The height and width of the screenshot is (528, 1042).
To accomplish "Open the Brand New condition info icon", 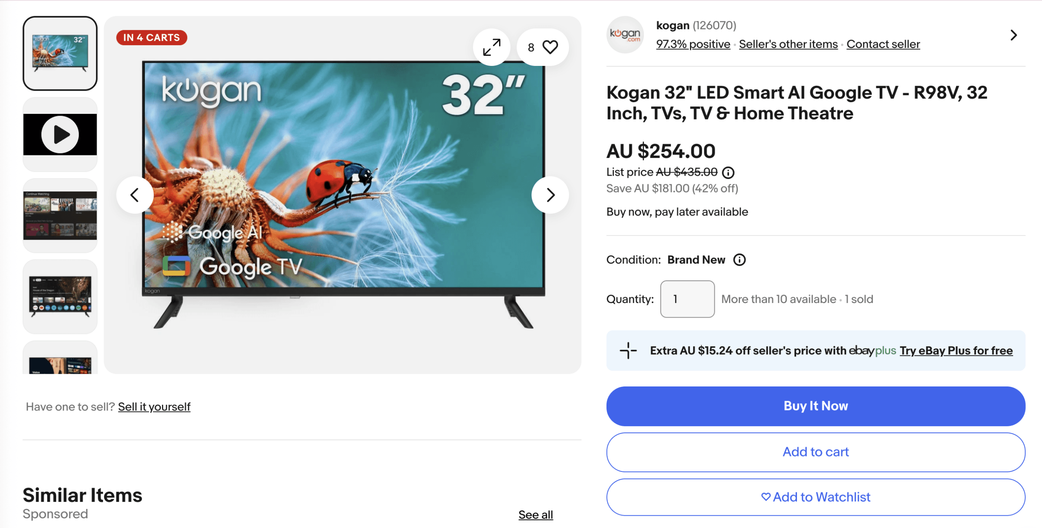I will tap(739, 260).
